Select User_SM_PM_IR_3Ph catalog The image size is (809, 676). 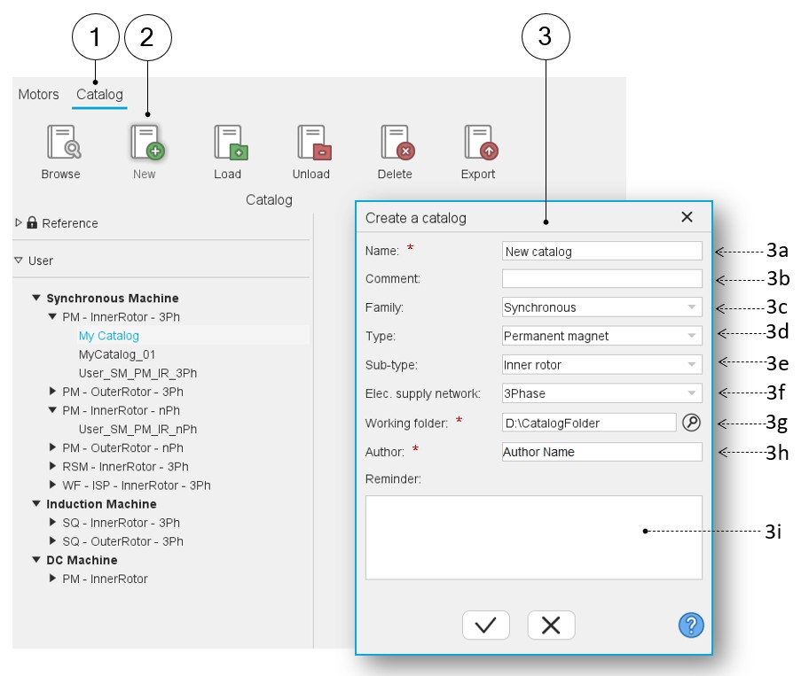point(137,373)
